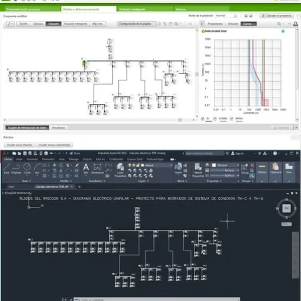The height and width of the screenshot is (301, 301).
Task: Click the AutoCAD search input field
Action: [205, 153]
